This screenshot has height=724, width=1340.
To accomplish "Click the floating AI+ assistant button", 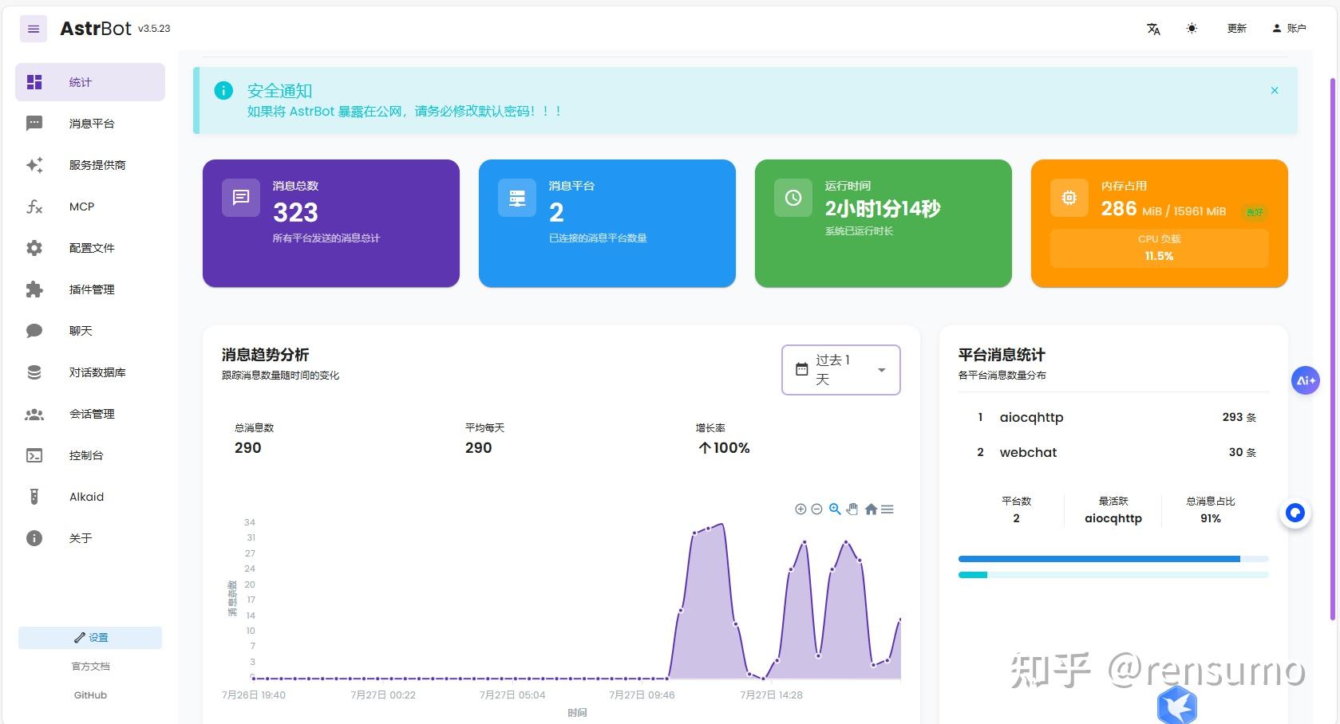I will [1306, 380].
